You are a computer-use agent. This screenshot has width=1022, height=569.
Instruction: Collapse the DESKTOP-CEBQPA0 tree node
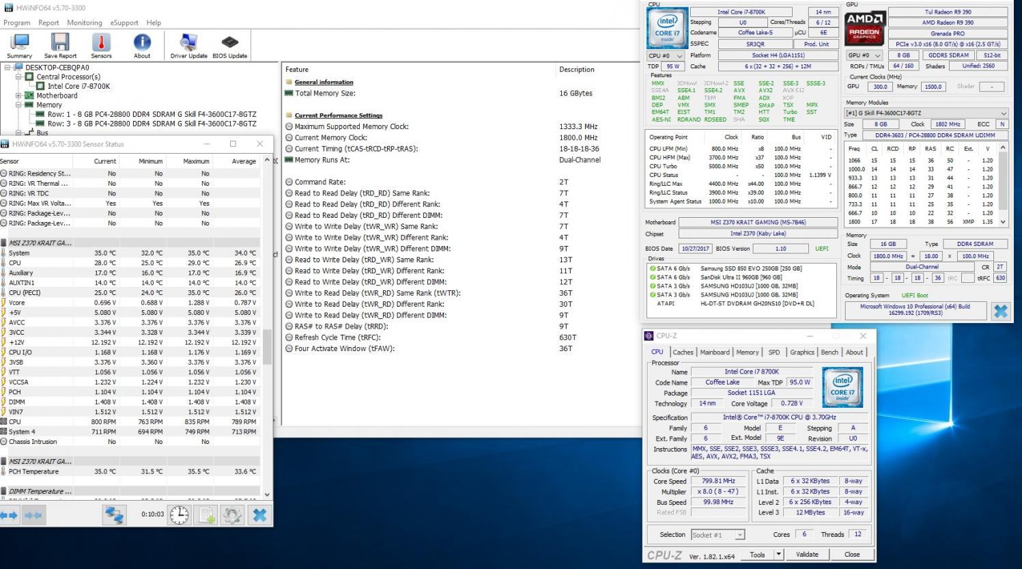pos(8,68)
